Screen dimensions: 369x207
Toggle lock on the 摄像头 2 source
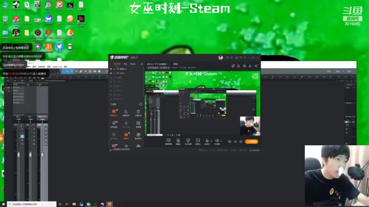coord(114,69)
